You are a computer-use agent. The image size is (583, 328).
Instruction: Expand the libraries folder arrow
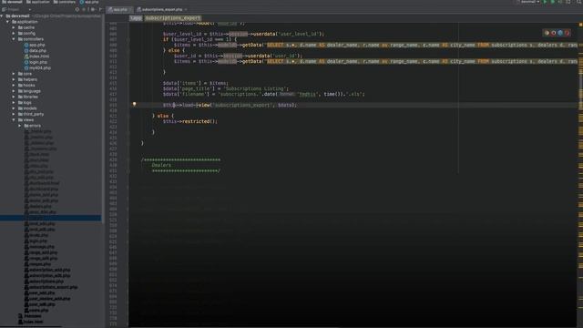(x=14, y=97)
